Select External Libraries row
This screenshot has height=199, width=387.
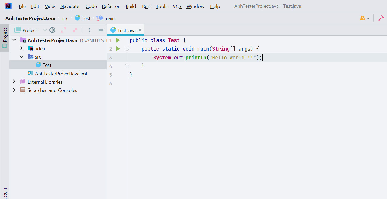[58, 82]
